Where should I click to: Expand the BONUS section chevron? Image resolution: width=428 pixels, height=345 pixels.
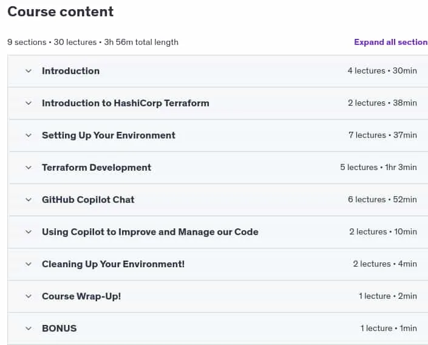click(x=29, y=329)
